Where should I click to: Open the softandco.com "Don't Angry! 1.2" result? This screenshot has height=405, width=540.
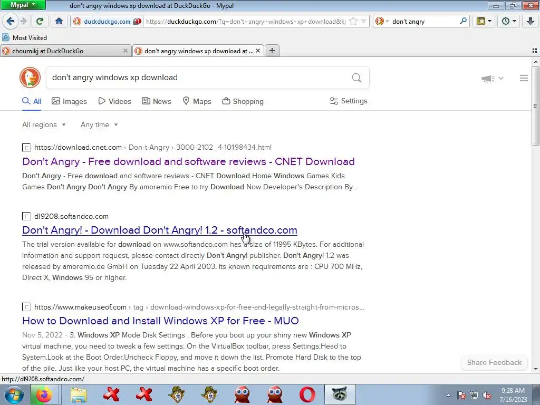coord(159,230)
